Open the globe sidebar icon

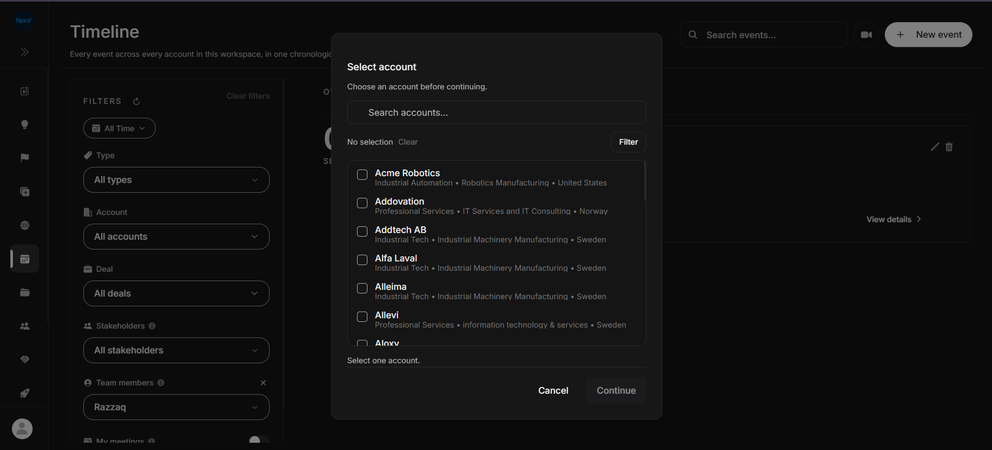[24, 225]
